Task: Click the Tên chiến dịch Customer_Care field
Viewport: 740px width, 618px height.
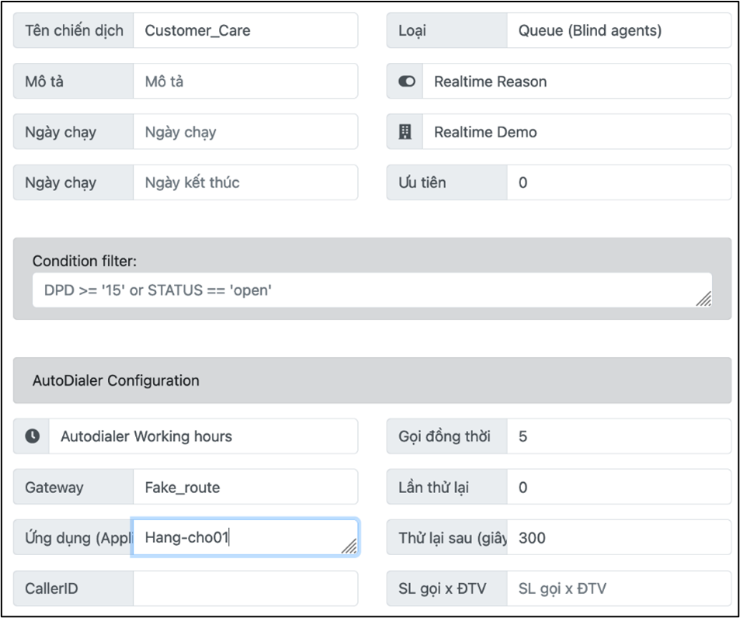Action: point(245,31)
